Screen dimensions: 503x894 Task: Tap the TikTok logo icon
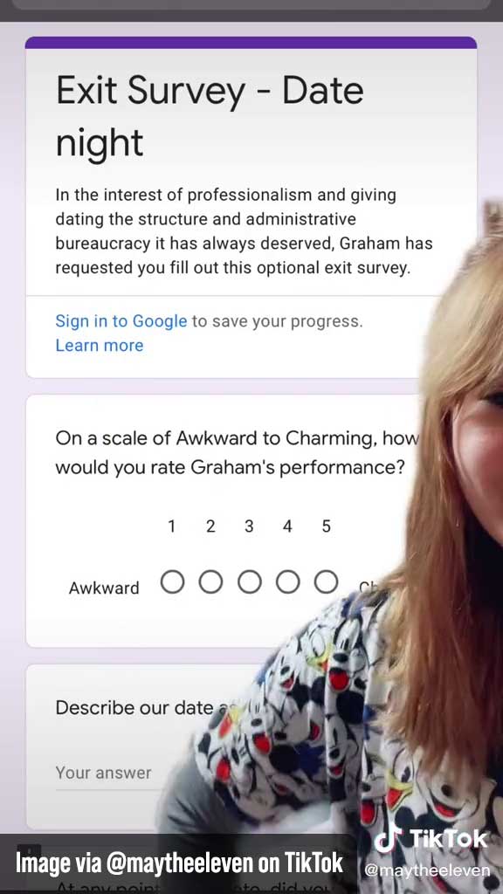point(389,840)
